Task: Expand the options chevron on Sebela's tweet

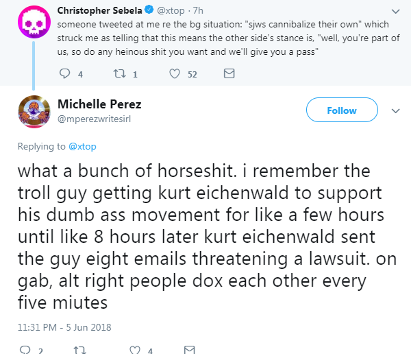Action: coord(395,11)
